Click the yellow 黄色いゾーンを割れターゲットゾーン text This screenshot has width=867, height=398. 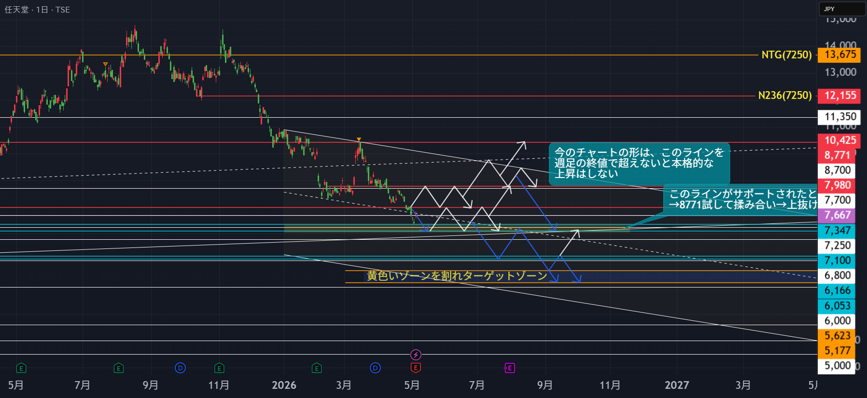pyautogui.click(x=457, y=276)
